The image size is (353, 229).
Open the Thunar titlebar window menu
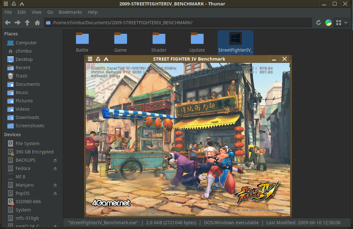tap(6, 4)
